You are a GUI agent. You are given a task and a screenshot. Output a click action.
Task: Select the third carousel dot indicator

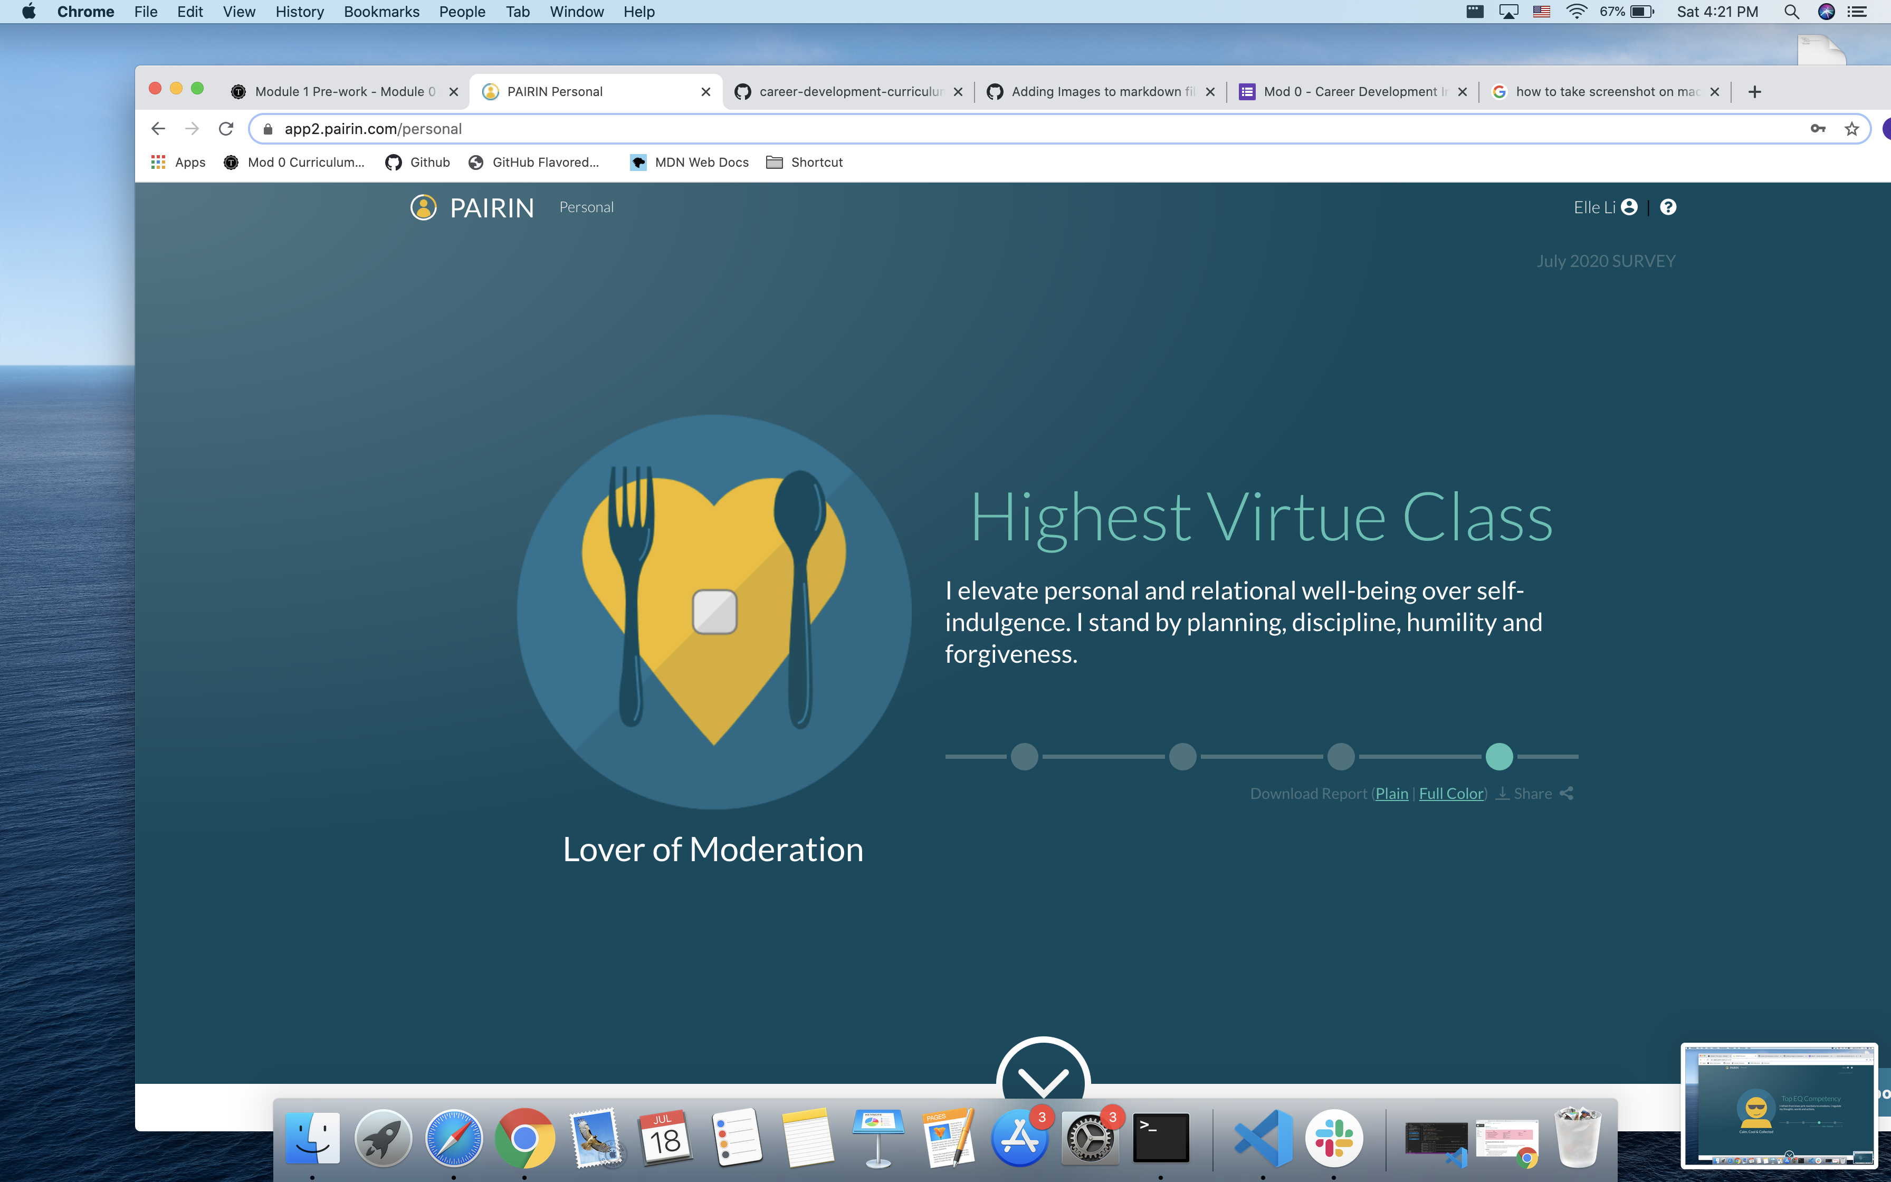coord(1341,756)
